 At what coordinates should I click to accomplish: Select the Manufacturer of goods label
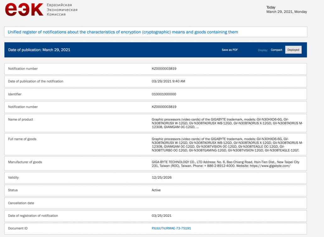[x=25, y=162]
